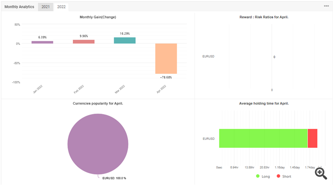The width and height of the screenshot is (333, 185).
Task: Click the magnifier zoom-in icon
Action: click(321, 173)
